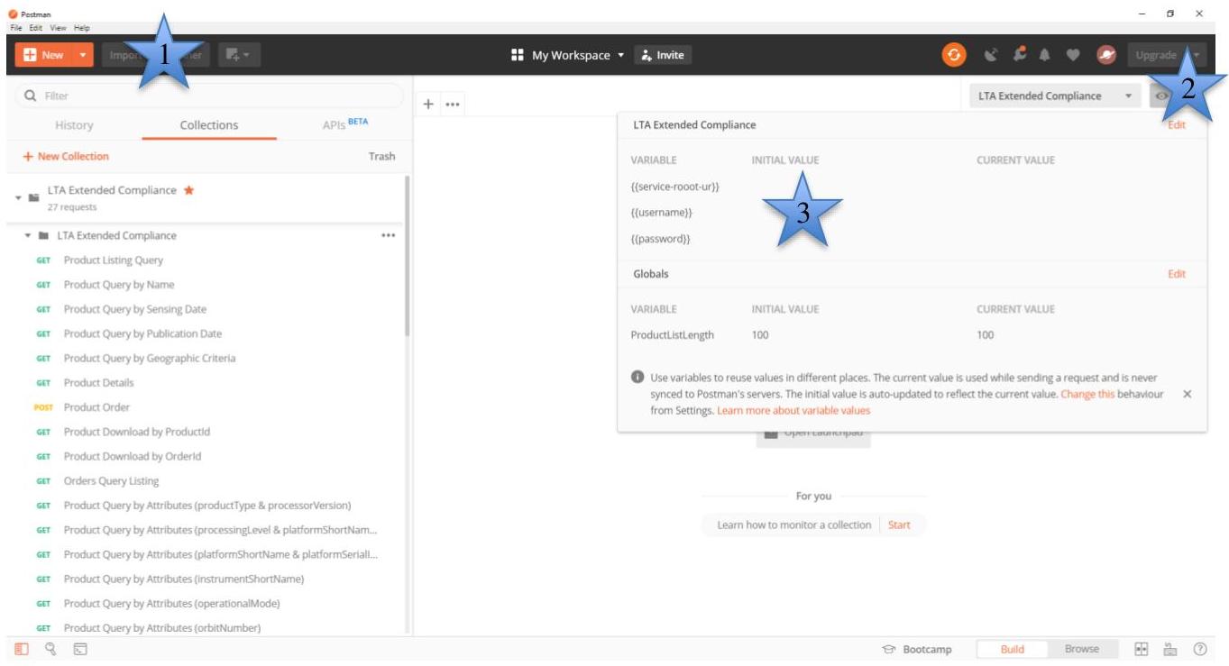
Task: Open keyboard shortcuts icon
Action: [1170, 649]
